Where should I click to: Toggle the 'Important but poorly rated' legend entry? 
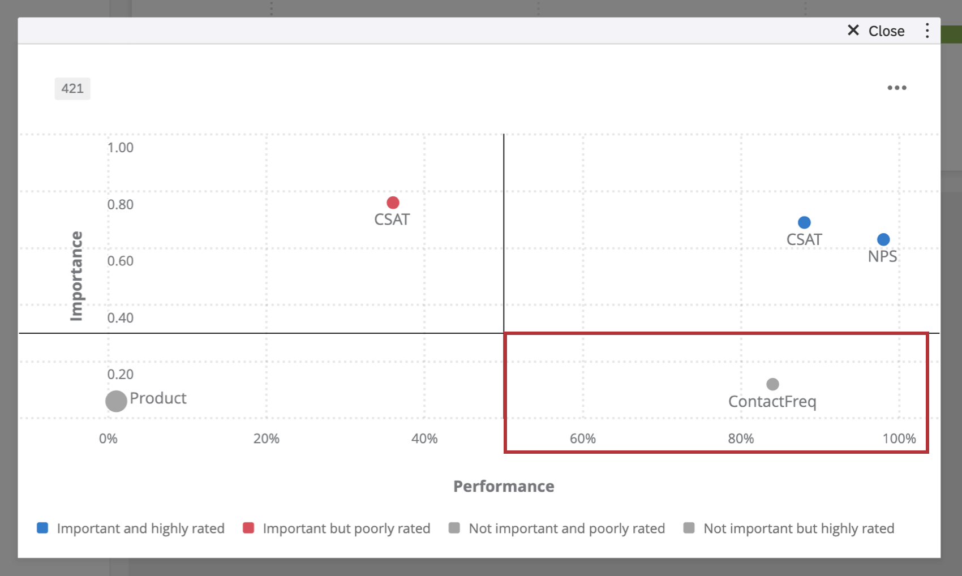pyautogui.click(x=345, y=528)
